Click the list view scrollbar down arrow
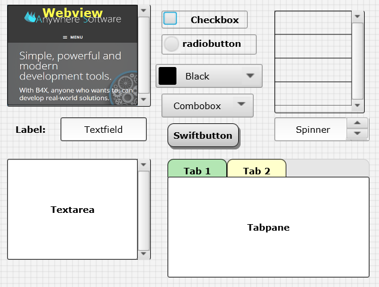This screenshot has width=379, height=287. pos(358,106)
